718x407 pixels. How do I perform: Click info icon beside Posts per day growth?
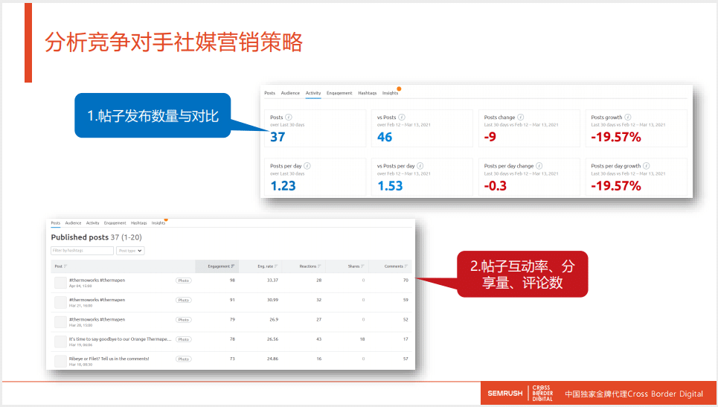click(x=647, y=166)
